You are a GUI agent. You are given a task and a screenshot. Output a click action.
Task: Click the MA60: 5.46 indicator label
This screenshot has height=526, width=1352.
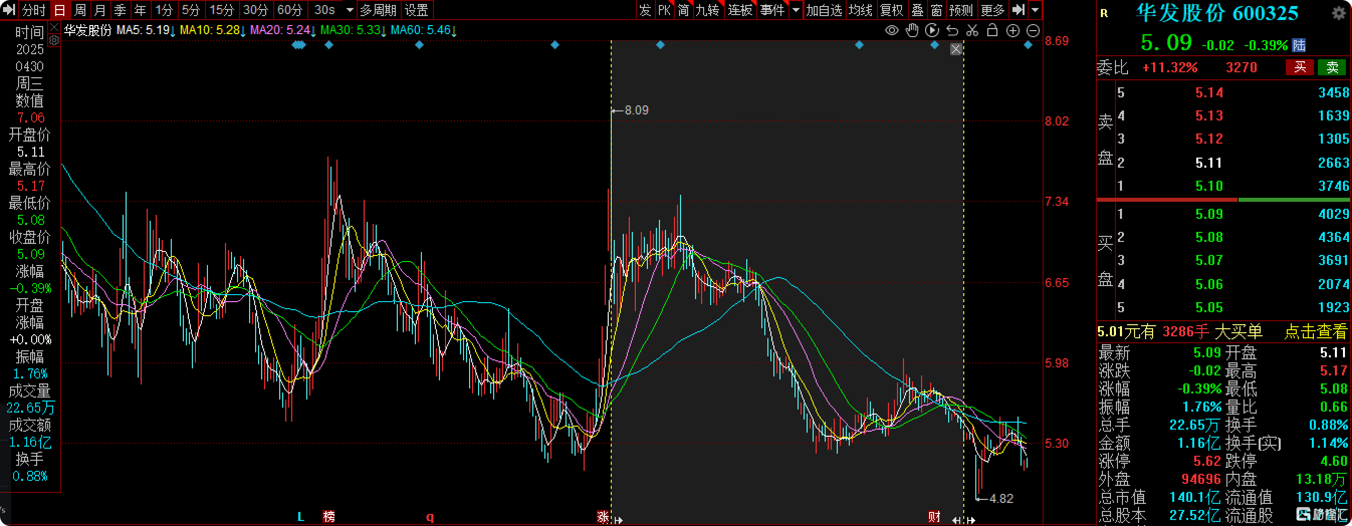(x=423, y=30)
